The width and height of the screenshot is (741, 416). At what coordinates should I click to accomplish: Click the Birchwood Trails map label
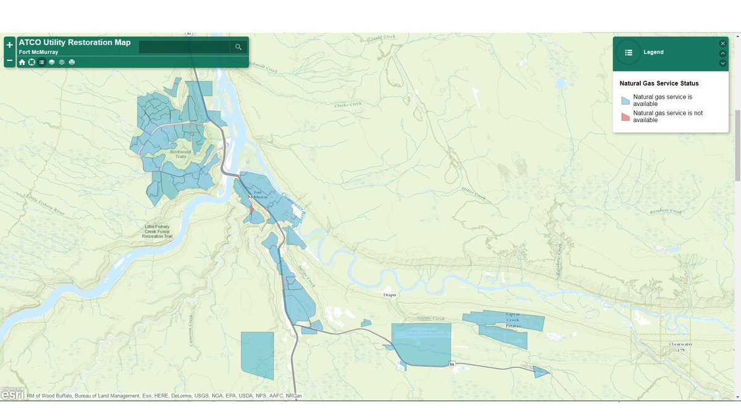click(x=181, y=154)
